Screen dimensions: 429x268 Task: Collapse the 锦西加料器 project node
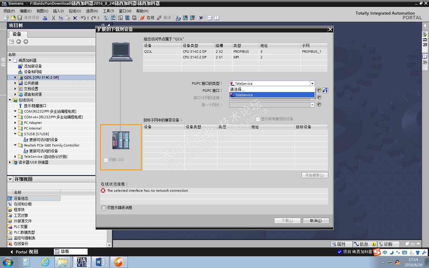click(10, 60)
